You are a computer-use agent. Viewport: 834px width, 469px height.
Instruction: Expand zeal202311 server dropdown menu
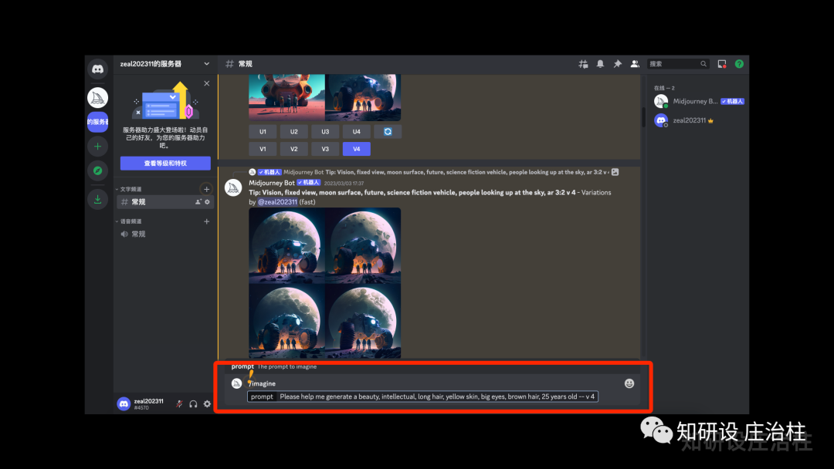coord(207,64)
